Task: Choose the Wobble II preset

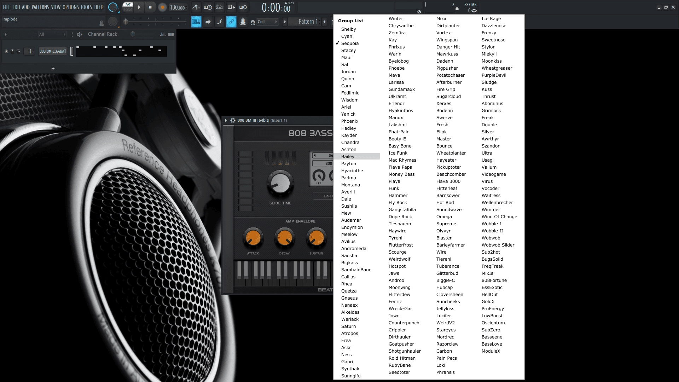Action: (x=492, y=231)
